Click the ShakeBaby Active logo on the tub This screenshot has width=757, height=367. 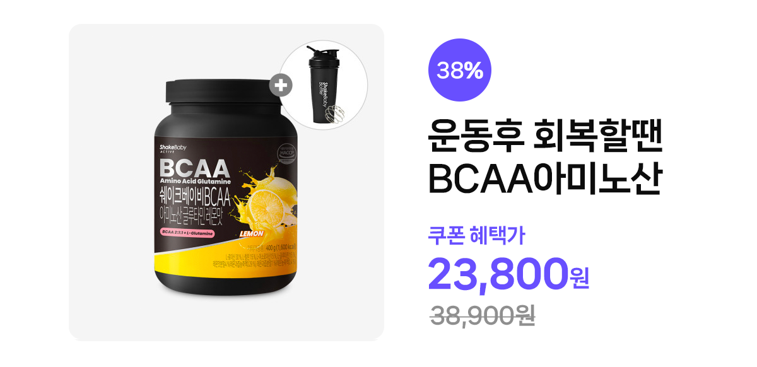point(173,149)
